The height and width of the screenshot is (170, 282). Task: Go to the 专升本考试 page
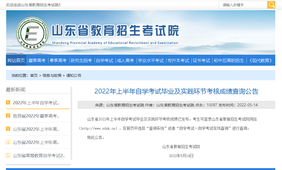click(178, 60)
